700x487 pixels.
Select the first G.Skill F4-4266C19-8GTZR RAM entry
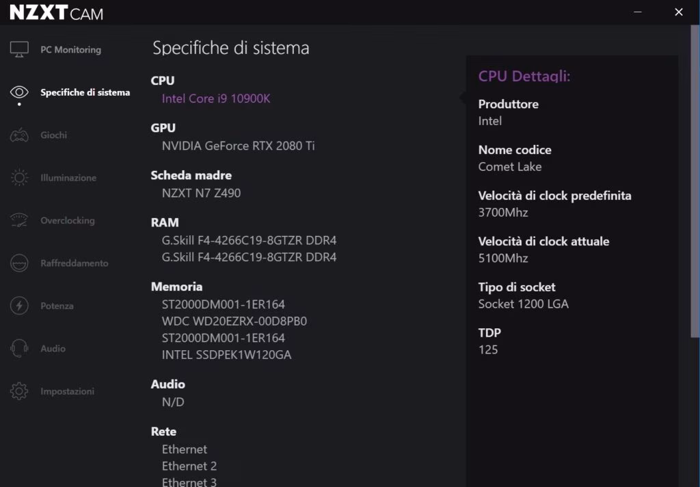pos(249,240)
